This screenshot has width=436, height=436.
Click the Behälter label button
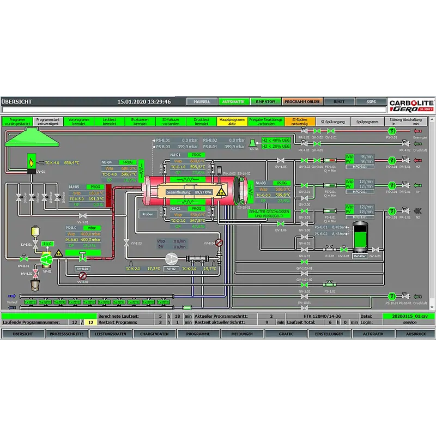pos(360,256)
